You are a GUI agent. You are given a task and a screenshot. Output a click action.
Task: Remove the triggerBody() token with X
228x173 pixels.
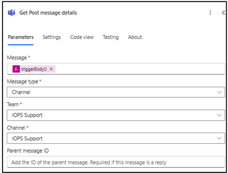coord(51,69)
